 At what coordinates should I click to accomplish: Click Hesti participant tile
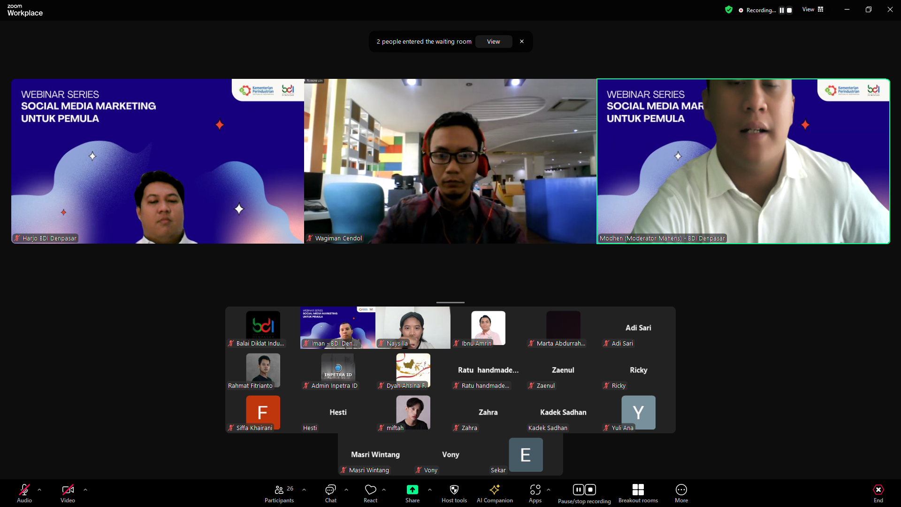[x=338, y=412]
